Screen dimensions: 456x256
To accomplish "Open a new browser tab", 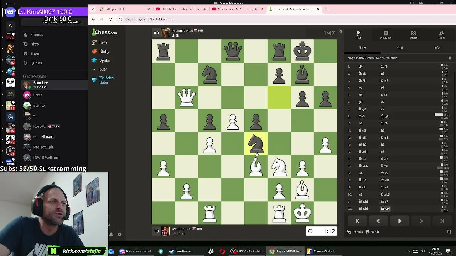I will [327, 9].
